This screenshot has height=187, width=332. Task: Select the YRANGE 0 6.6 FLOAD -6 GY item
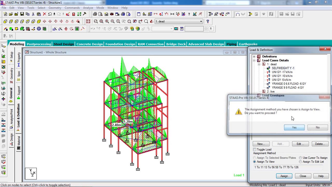pyautogui.click(x=289, y=84)
